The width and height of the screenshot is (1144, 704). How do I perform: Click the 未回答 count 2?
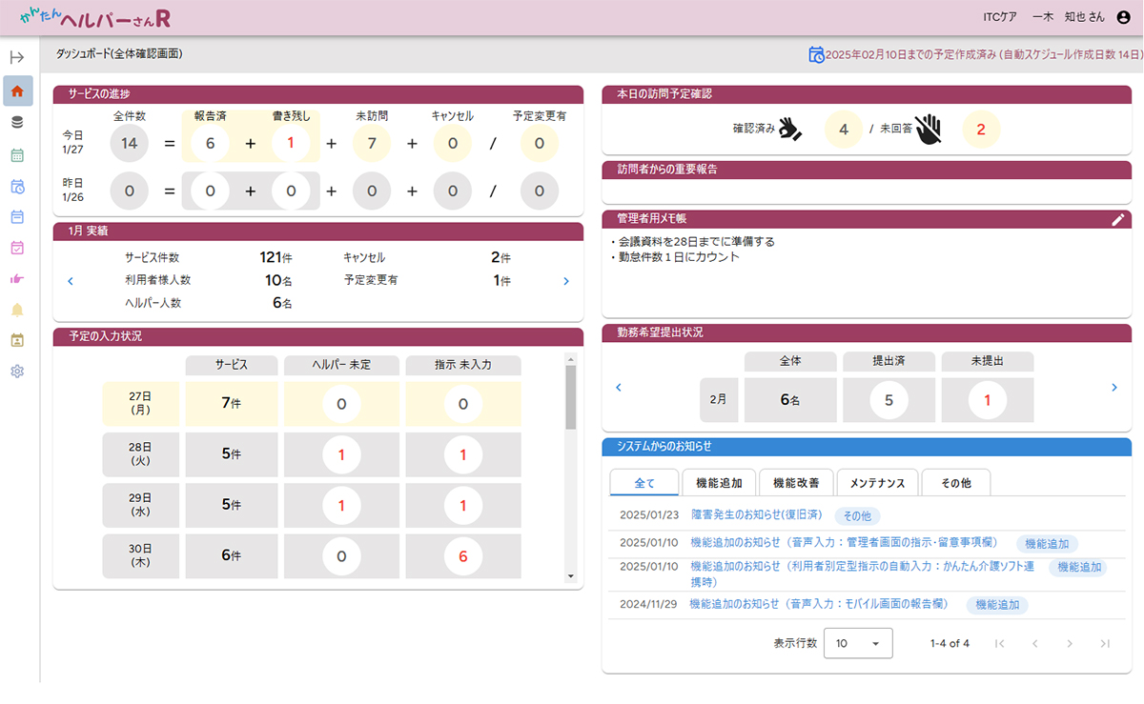click(982, 130)
